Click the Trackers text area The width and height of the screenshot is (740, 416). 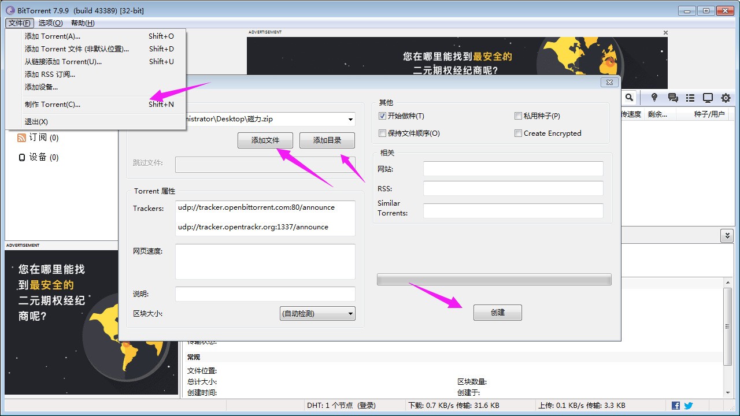coord(265,218)
